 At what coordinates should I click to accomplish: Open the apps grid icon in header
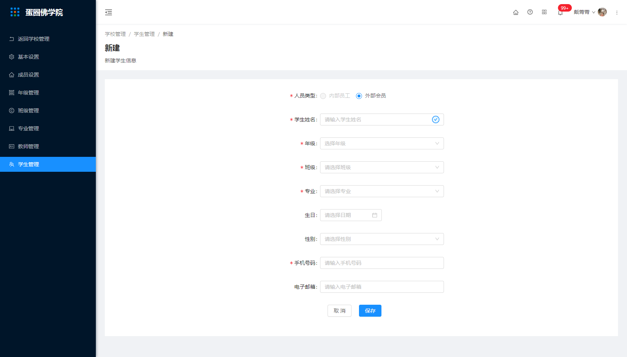click(544, 12)
